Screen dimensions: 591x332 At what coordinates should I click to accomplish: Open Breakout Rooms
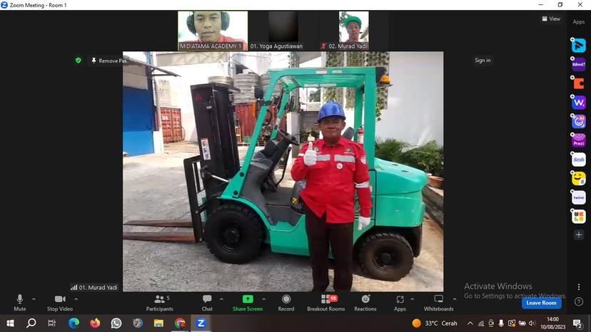(x=325, y=303)
